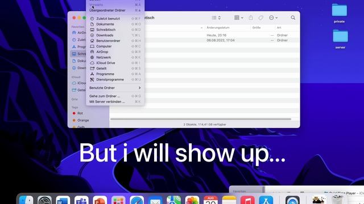Click the tag icon in Finder toolbar
364x204 pixels.
pos(260,18)
